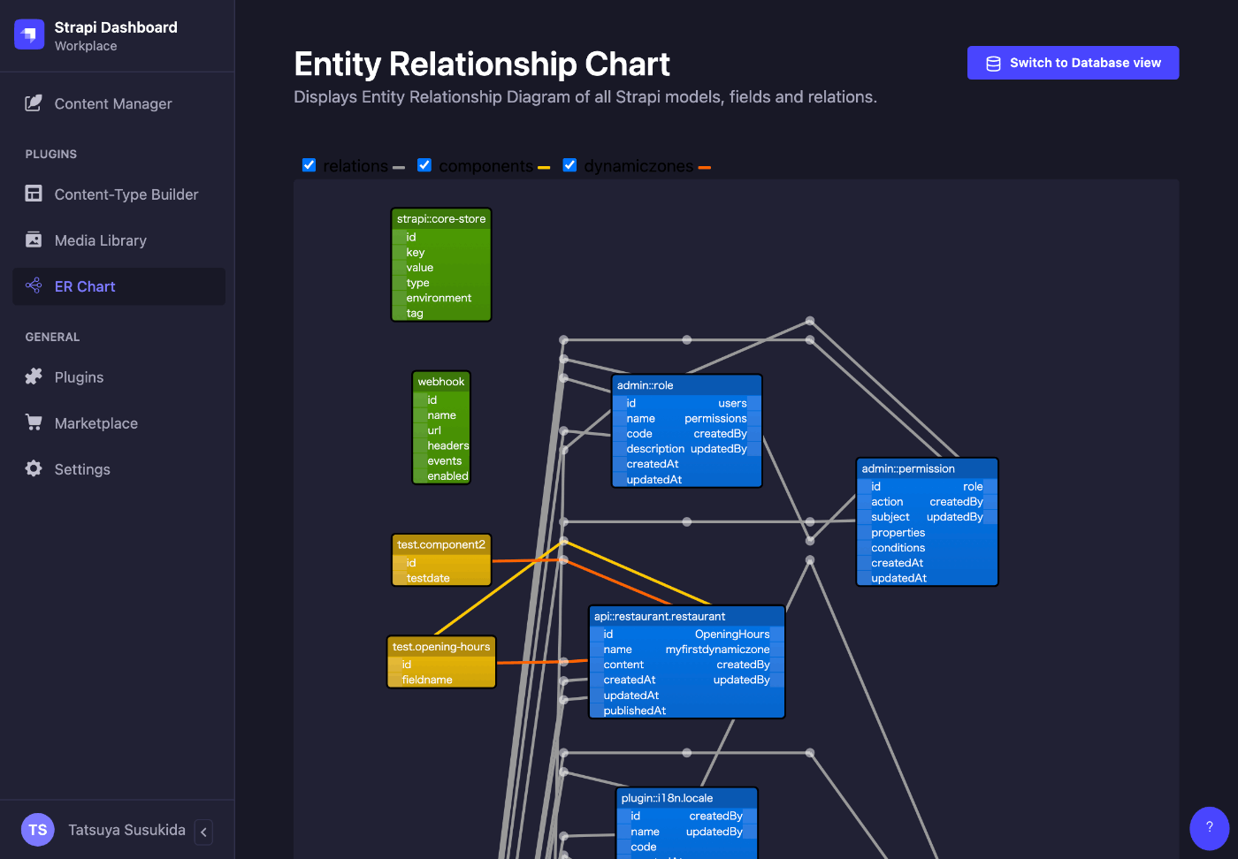Click tag field in core-store
Viewport: 1238px width, 859px height.
click(415, 313)
